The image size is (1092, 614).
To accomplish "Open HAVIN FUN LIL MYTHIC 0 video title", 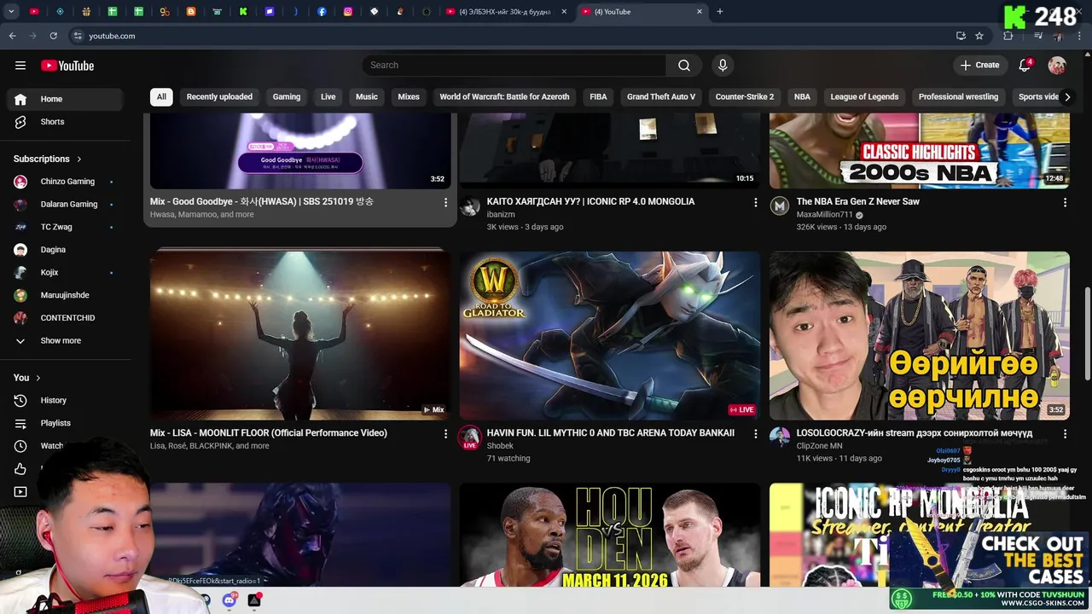I will coord(611,433).
